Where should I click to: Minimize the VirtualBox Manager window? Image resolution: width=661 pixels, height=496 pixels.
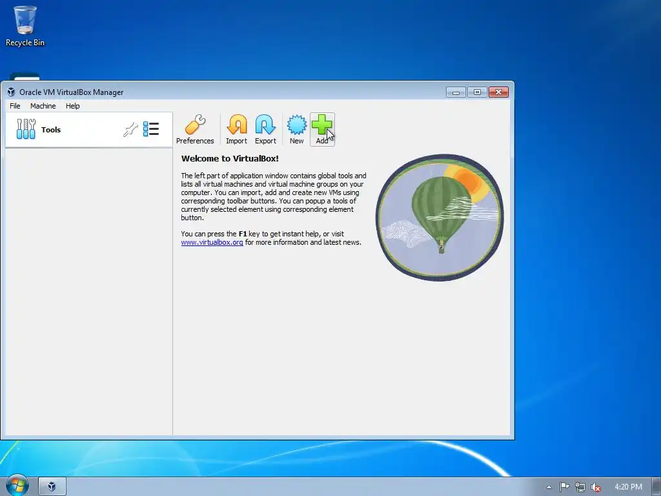(456, 92)
